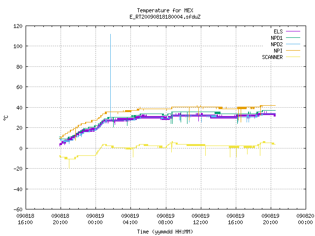This screenshot has width=315, height=236.
Task: Click the blue NPD2 legend line sample
Action: [x=293, y=44]
